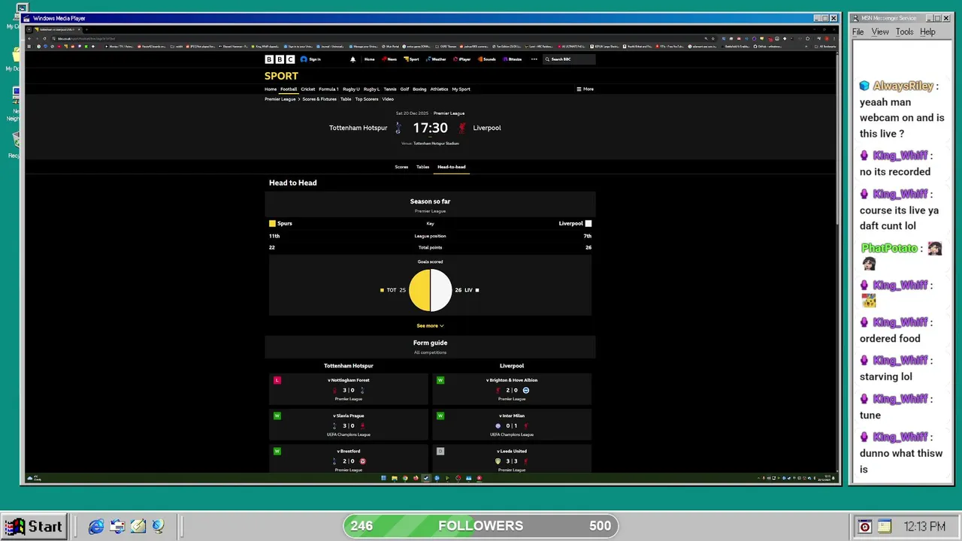The height and width of the screenshot is (541, 962).
Task: Click the white Liverpool key swatch
Action: [588, 223]
